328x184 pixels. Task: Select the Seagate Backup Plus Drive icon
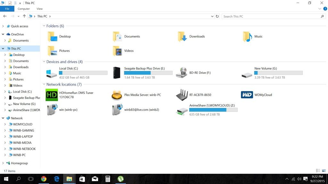tap(117, 73)
